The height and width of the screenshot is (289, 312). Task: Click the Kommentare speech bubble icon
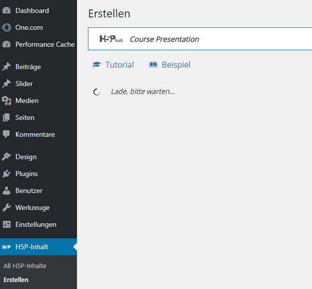(6, 134)
